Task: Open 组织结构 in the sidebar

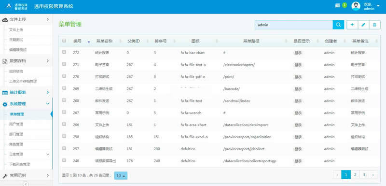Action: [x=16, y=72]
